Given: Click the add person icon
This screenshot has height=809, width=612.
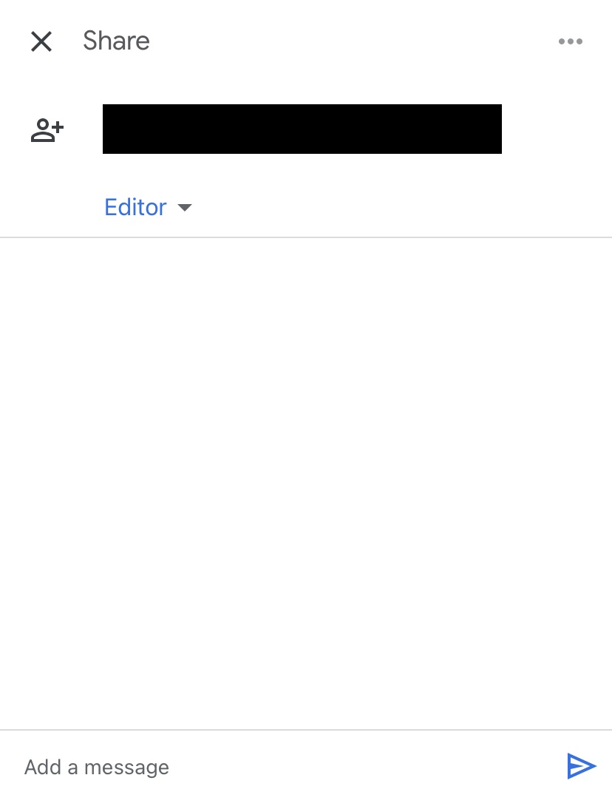Looking at the screenshot, I should click(47, 130).
